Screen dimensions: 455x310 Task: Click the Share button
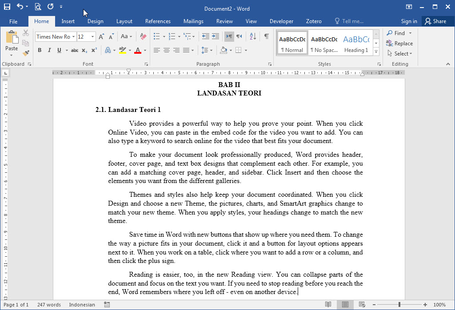[x=435, y=21]
